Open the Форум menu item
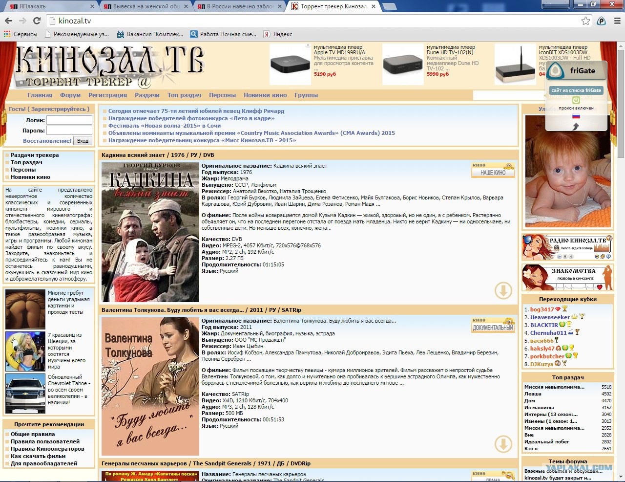 70,95
